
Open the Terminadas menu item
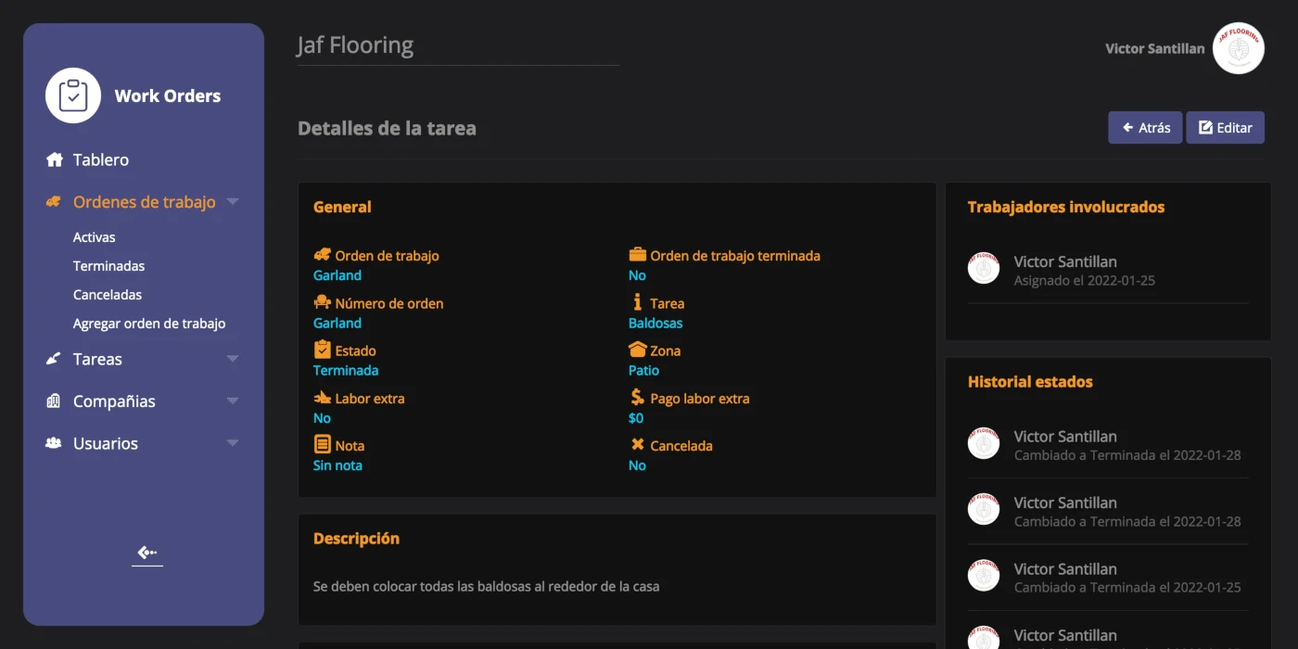108,265
